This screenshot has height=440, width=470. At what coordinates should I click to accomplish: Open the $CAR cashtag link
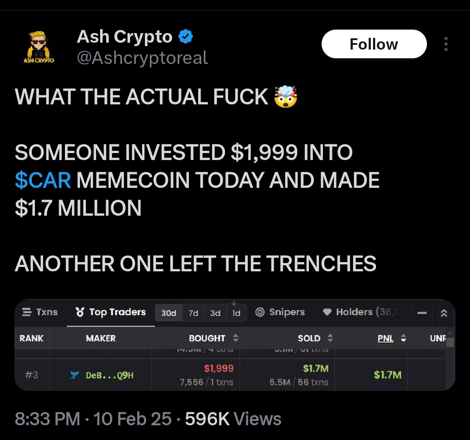tap(43, 180)
